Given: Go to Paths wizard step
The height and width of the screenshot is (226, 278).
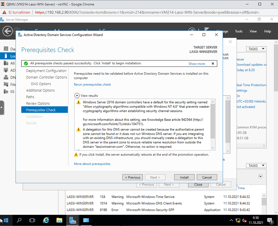Looking at the screenshot, I should click(30, 97).
